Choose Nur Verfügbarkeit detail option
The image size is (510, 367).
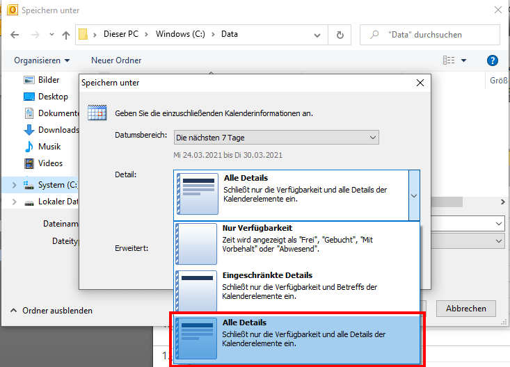pyautogui.click(x=296, y=243)
